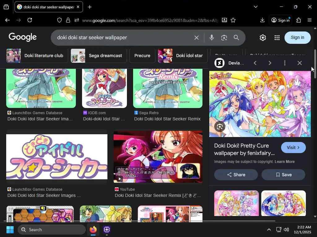Reload the current page
The image size is (317, 237).
(x=30, y=20)
